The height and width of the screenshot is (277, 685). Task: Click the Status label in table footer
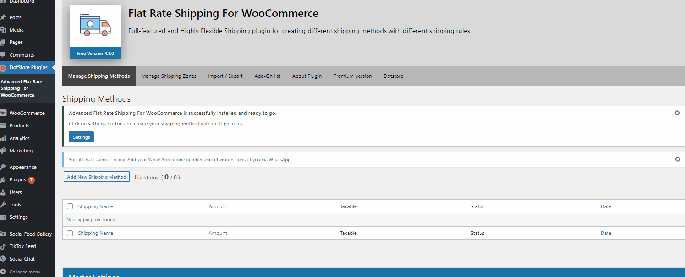point(477,233)
